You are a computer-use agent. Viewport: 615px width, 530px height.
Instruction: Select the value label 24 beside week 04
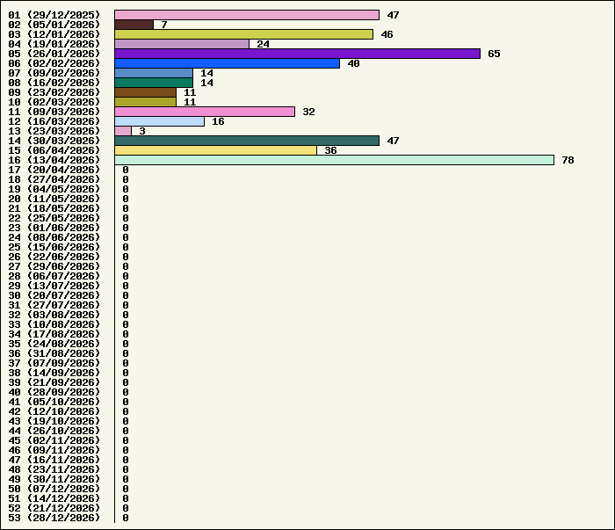(263, 44)
